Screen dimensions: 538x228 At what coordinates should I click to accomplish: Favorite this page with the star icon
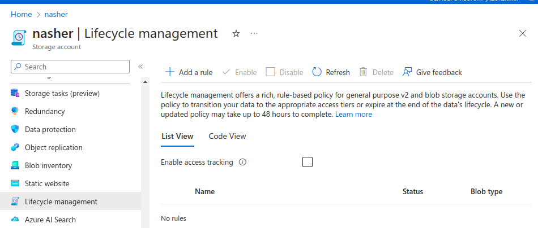(236, 34)
